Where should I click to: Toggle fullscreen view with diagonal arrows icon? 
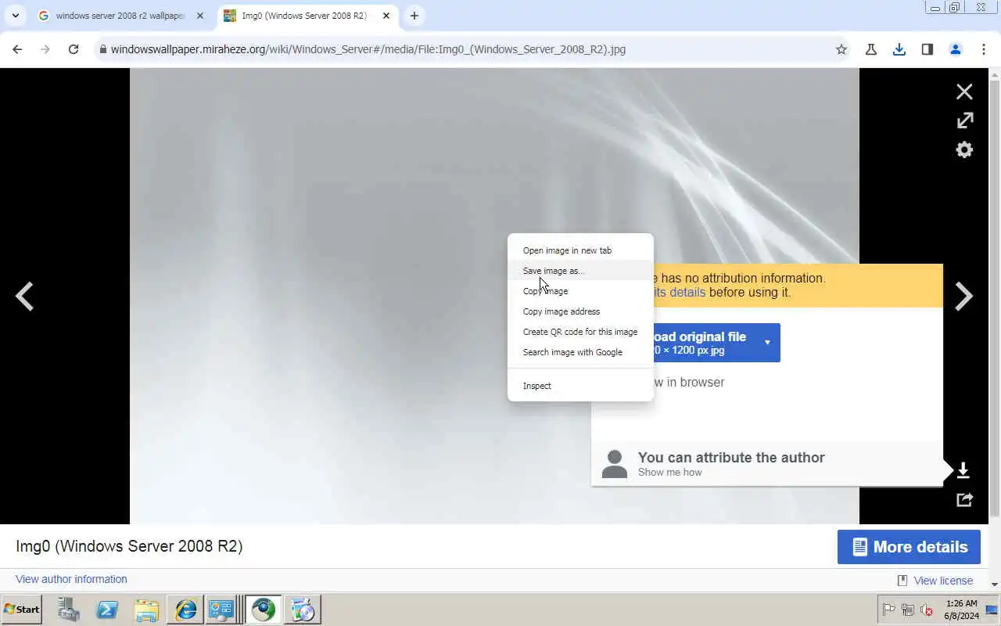point(965,121)
